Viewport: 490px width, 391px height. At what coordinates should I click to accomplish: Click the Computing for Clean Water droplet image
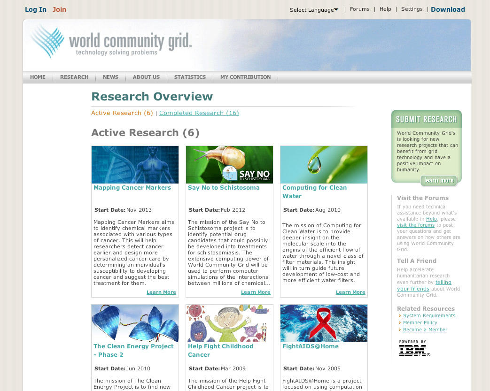point(324,165)
